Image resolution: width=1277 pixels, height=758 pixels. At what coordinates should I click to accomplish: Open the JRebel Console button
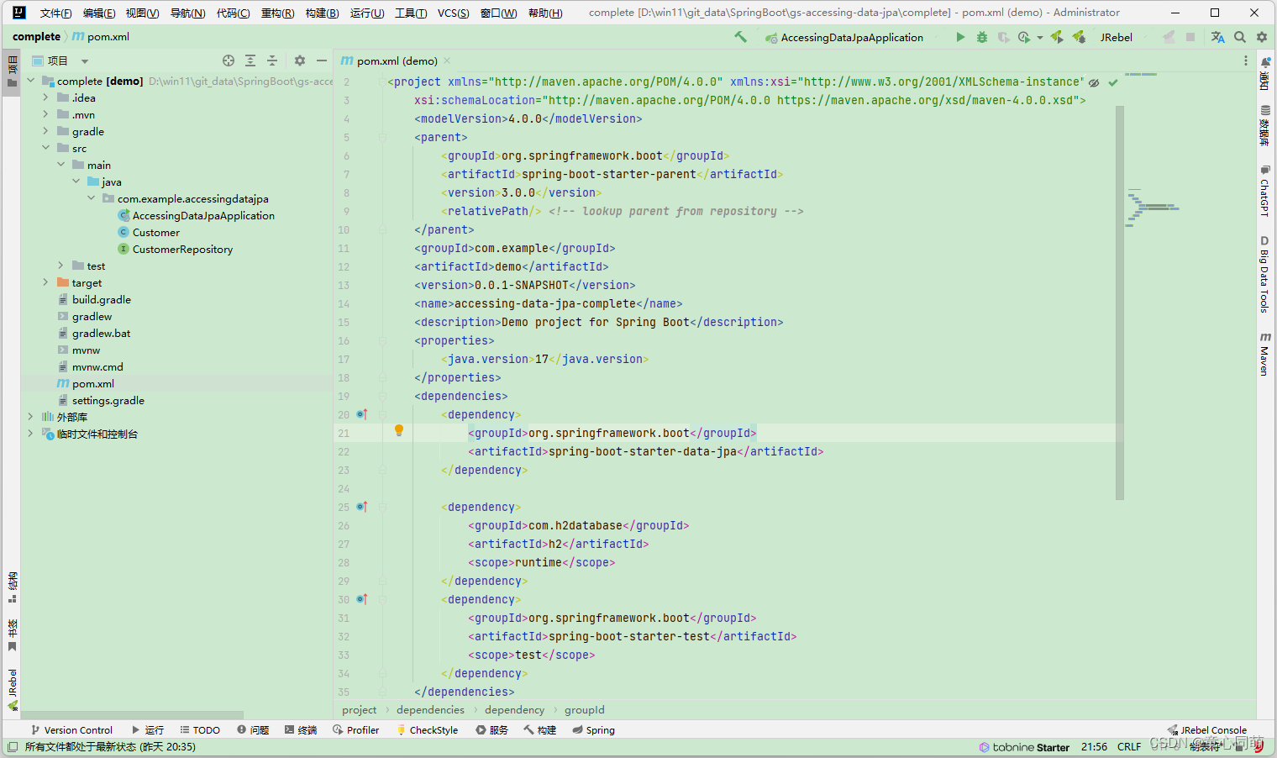[x=1207, y=729]
